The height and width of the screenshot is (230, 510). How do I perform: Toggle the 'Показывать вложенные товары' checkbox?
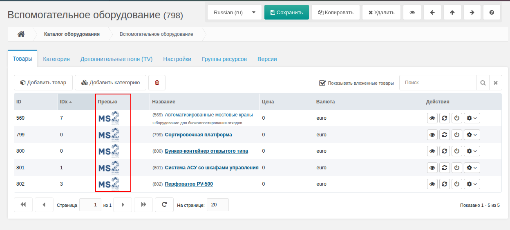(322, 83)
